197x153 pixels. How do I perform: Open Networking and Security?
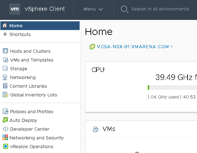[37, 138]
